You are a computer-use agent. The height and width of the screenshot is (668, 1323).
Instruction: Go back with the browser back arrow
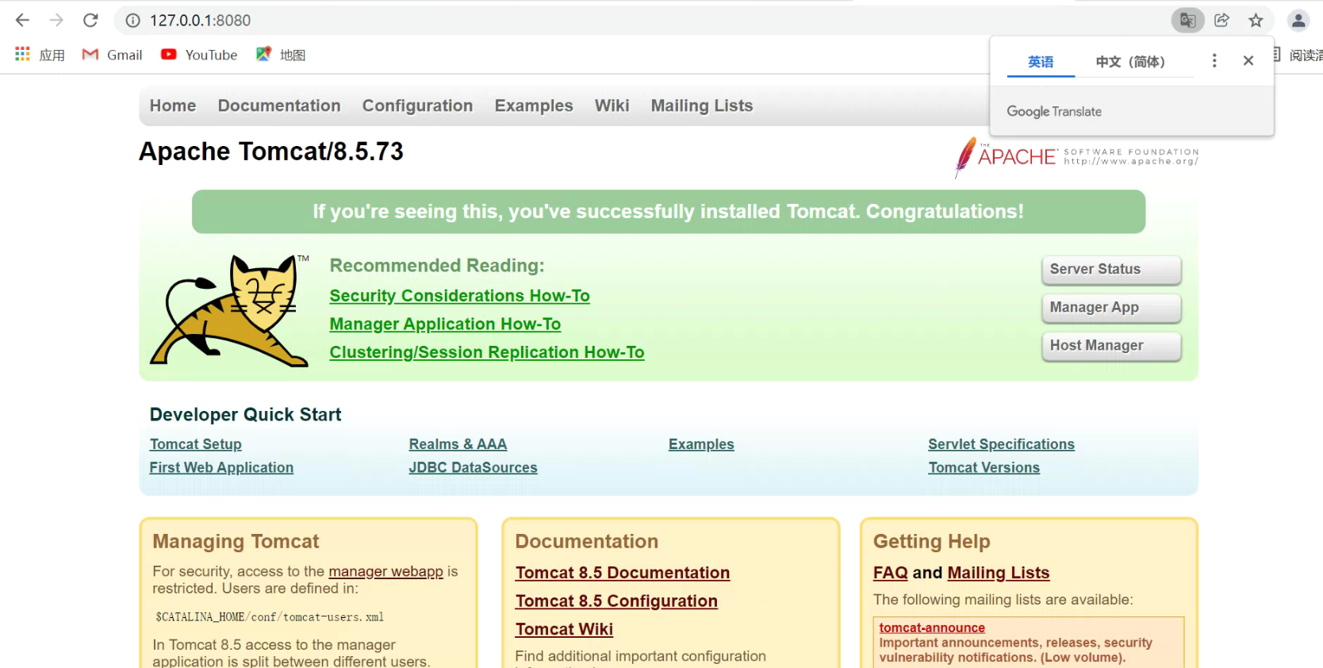[x=22, y=20]
